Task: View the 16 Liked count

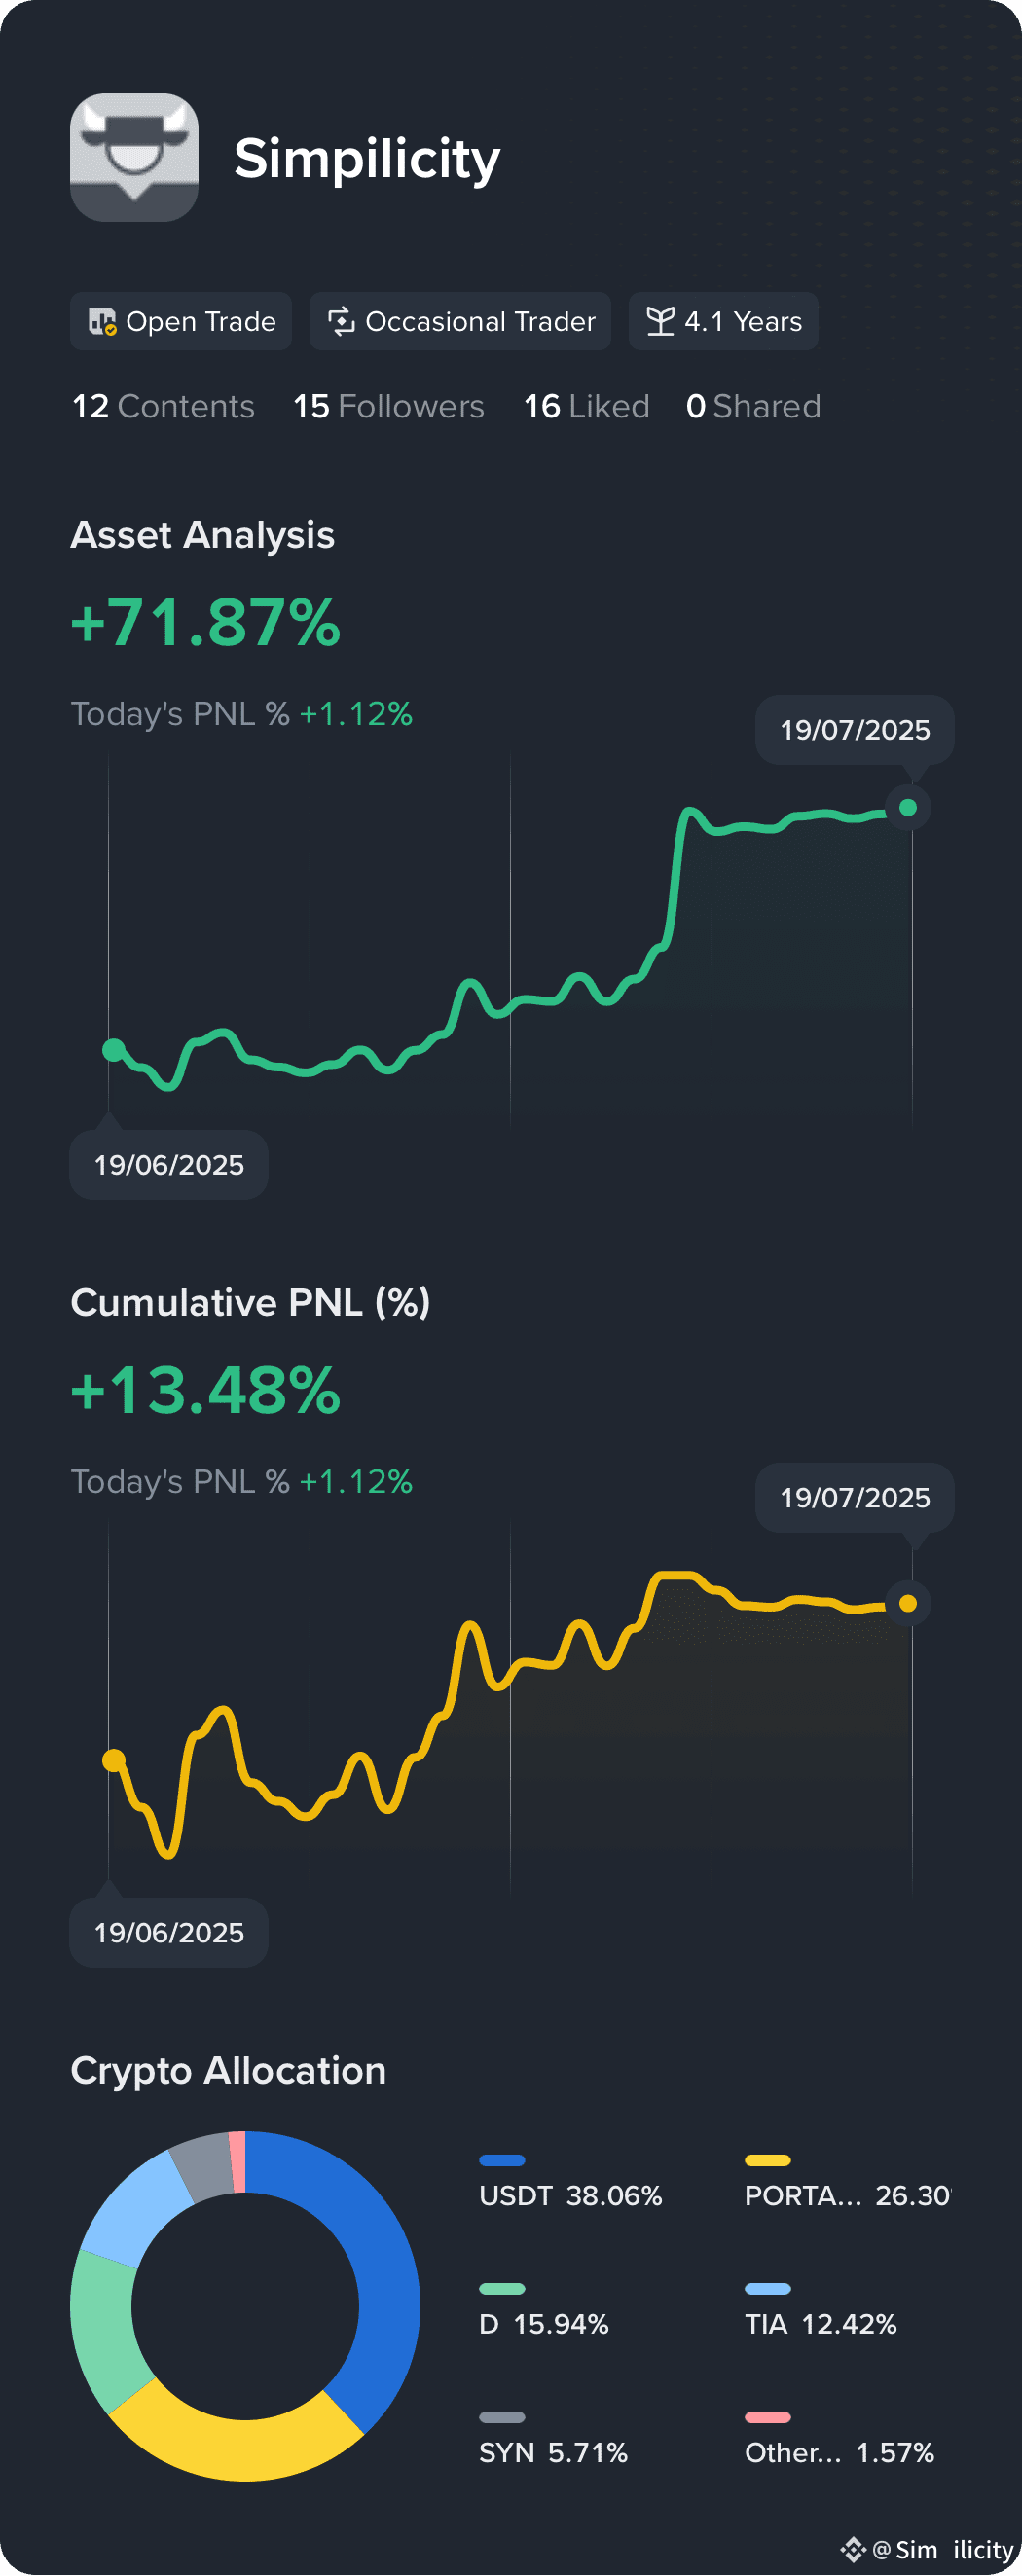Action: 587,407
